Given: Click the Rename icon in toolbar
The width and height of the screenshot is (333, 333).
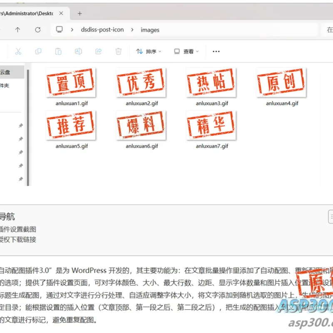Looking at the screenshot, I should coord(78,51).
